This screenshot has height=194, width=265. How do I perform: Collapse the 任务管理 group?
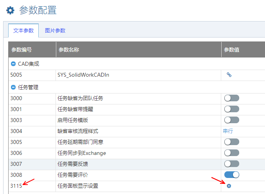(x=13, y=87)
